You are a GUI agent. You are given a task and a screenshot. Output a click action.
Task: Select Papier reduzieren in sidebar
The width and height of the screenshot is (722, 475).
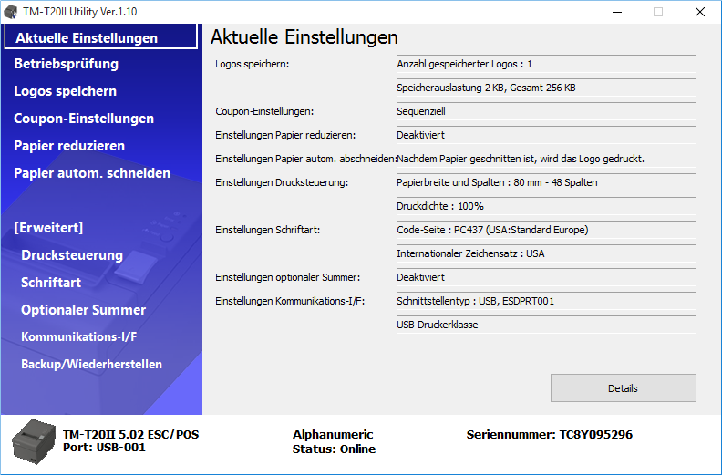[69, 146]
